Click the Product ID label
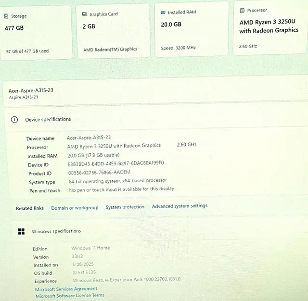Screen dimensions: 308x301 click(x=40, y=174)
